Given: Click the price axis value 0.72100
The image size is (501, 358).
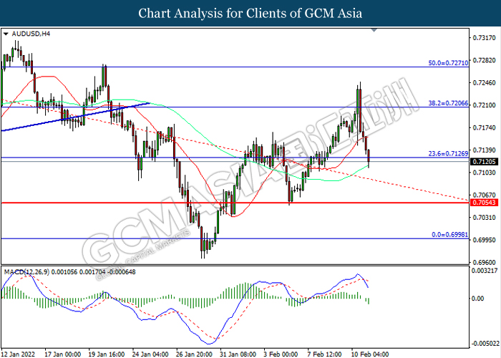Looking at the screenshot, I should (x=484, y=105).
